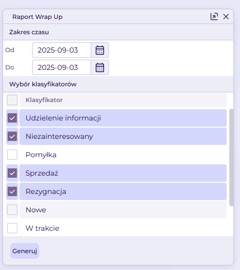Uncheck the Rezygnacja checkbox
240x270 pixels.
click(12, 191)
